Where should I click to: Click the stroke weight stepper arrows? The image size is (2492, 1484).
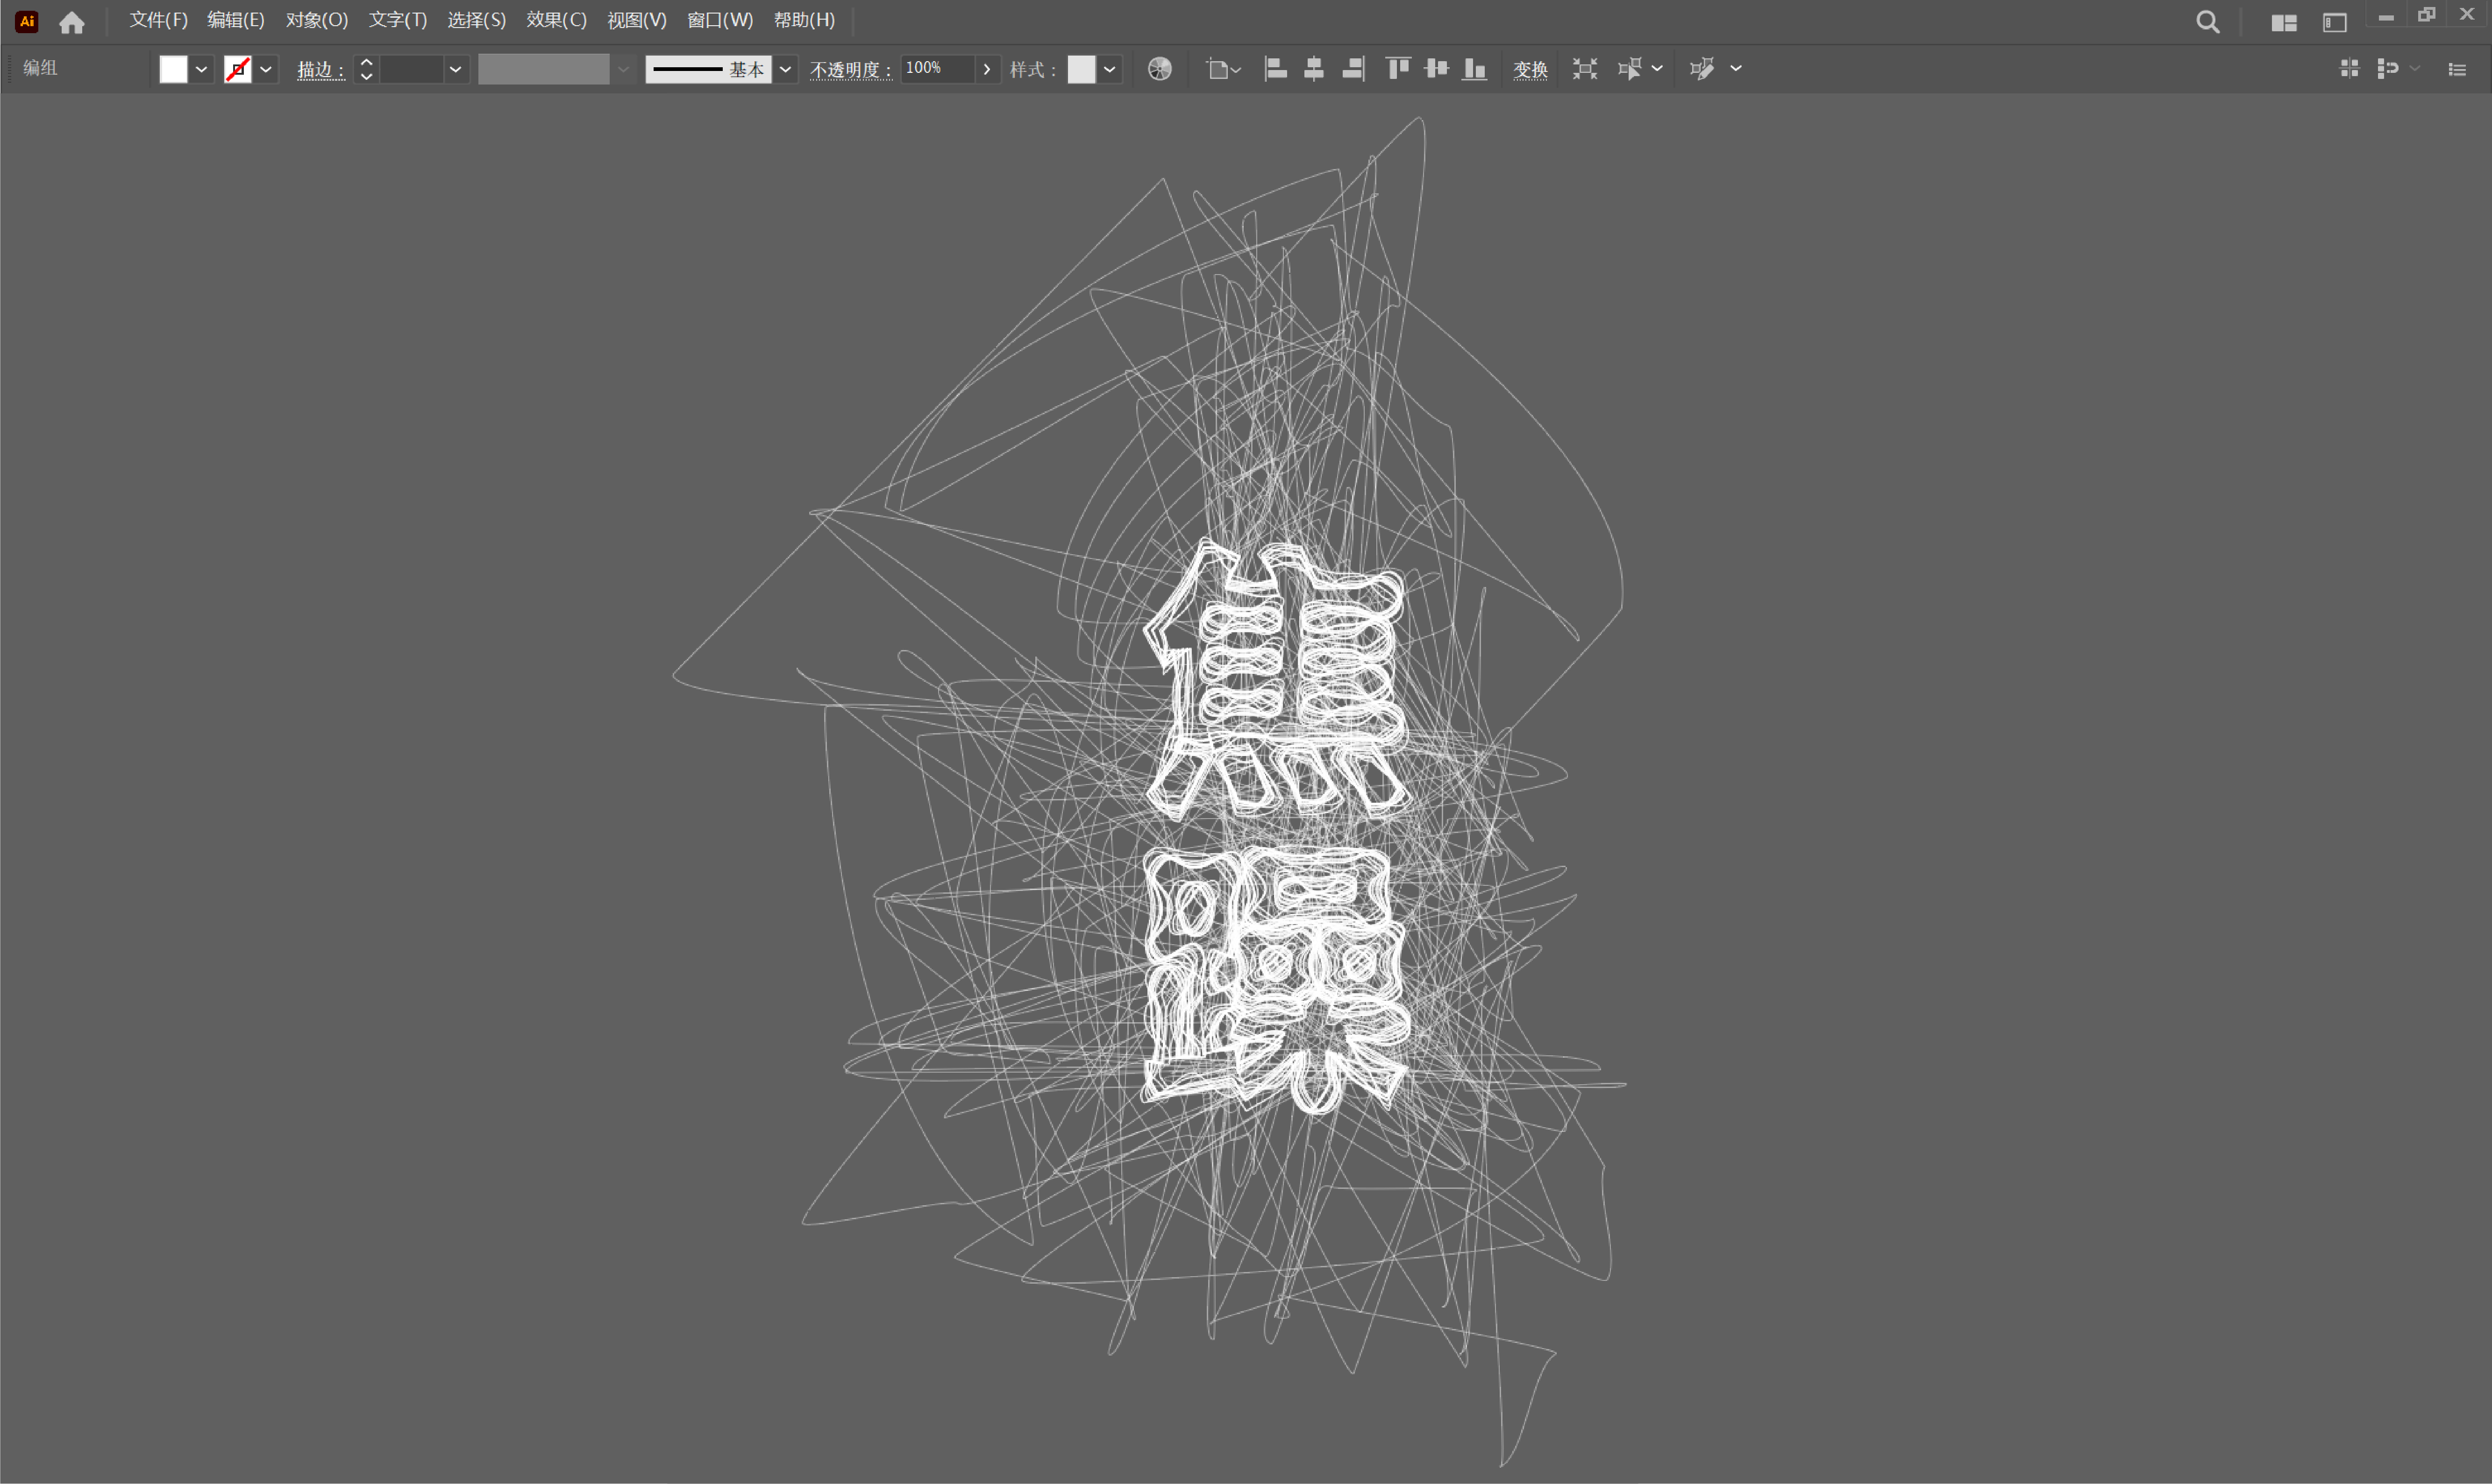[x=366, y=69]
